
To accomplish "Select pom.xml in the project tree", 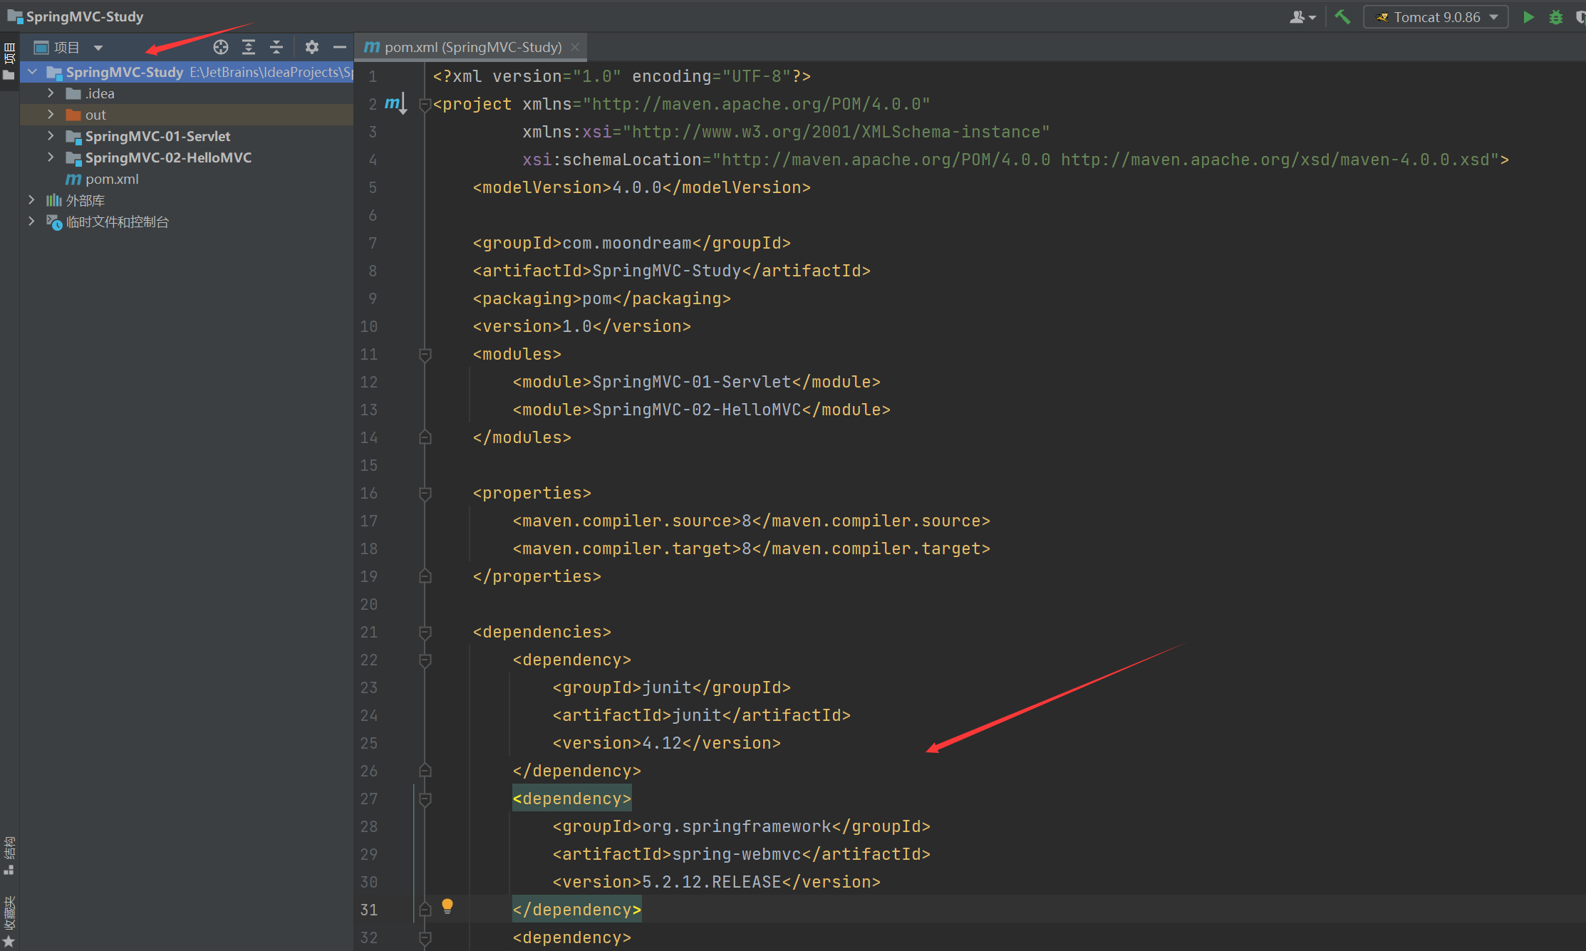I will 112,179.
